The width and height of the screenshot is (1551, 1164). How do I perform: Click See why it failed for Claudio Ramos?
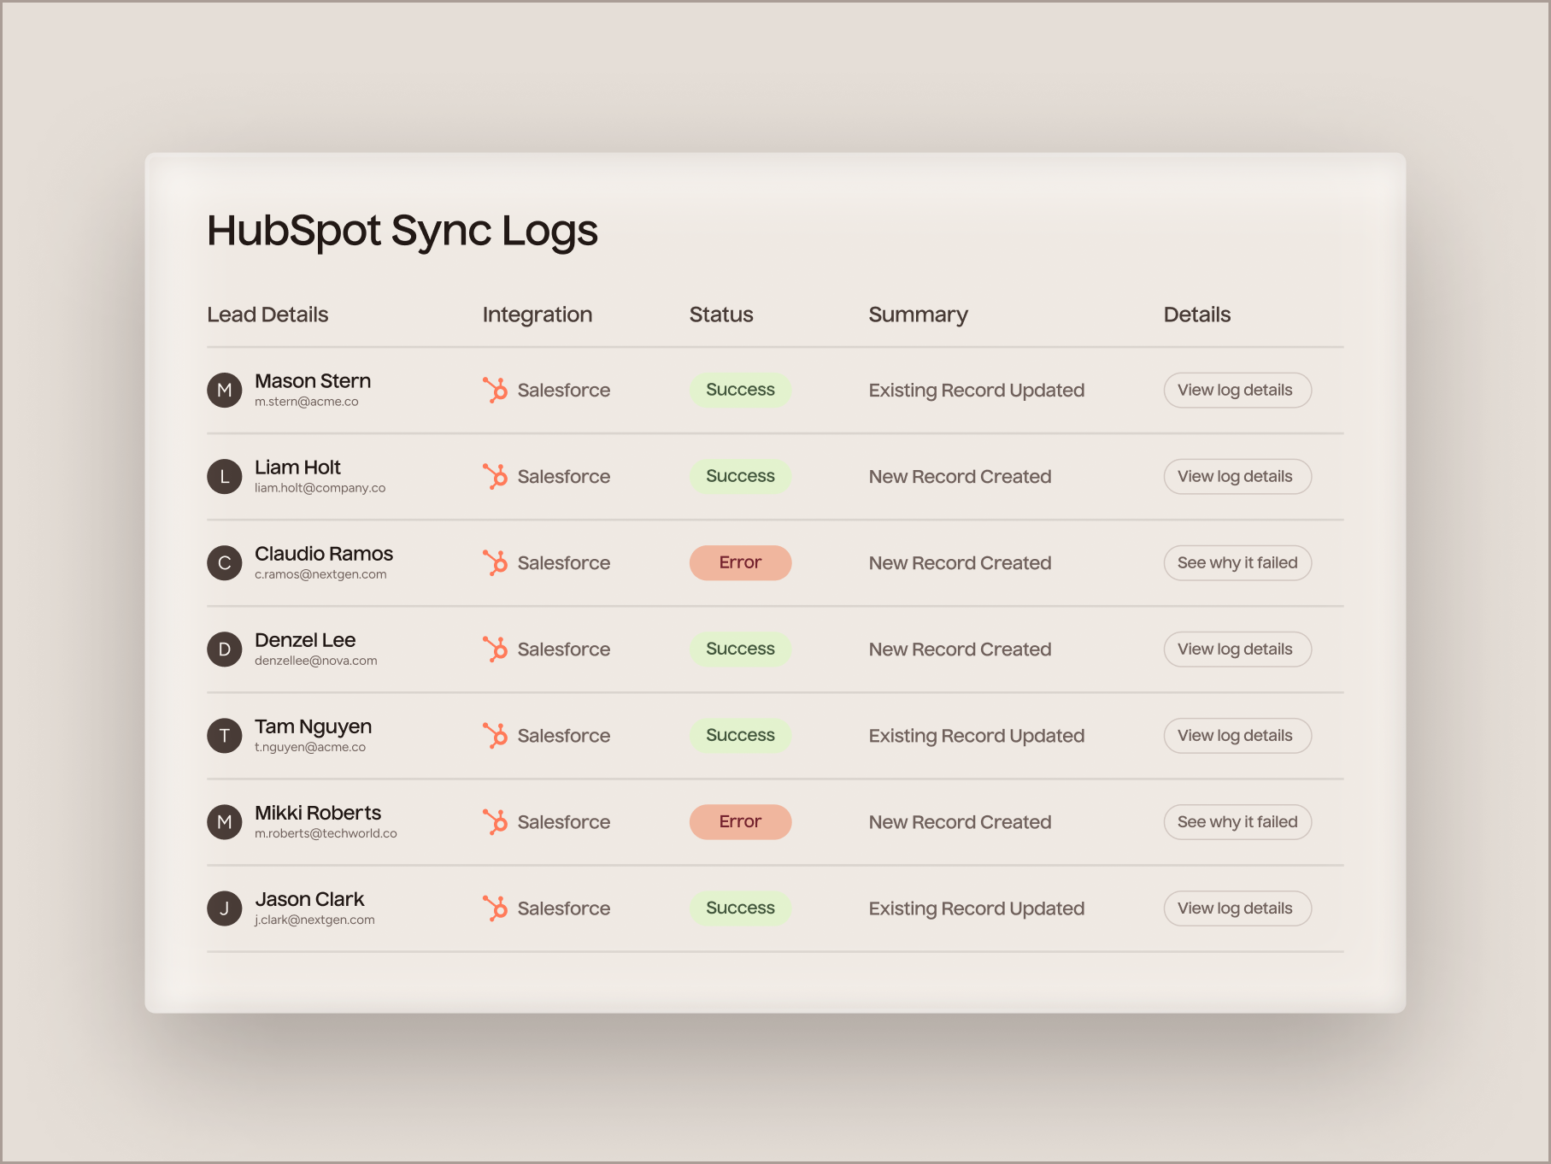click(1237, 562)
